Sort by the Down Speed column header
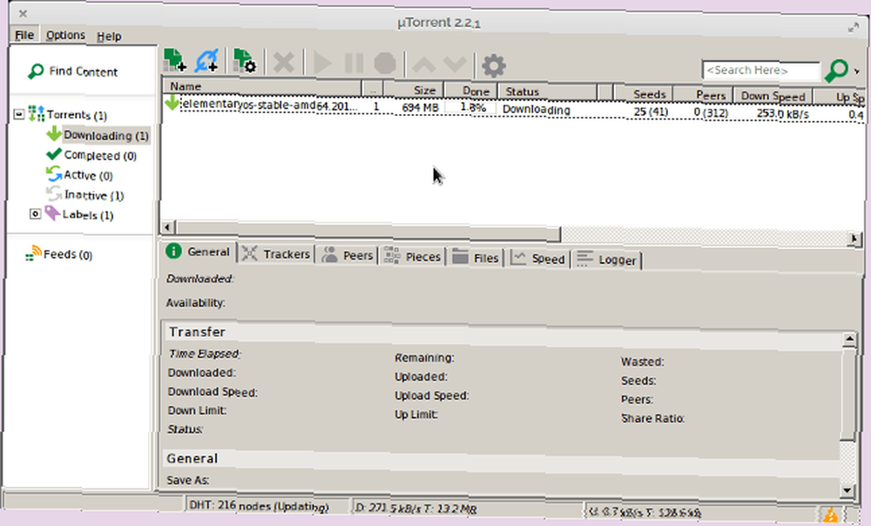The height and width of the screenshot is (526, 871). [773, 96]
